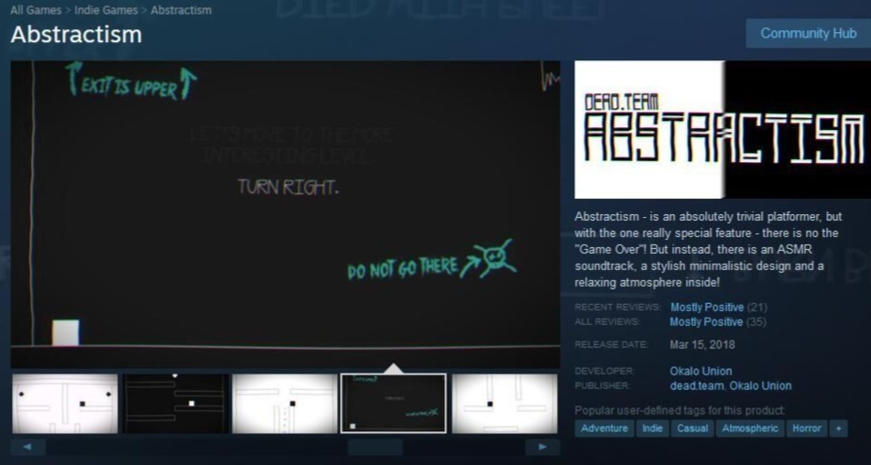
Task: Click the Casual tag
Action: point(692,428)
